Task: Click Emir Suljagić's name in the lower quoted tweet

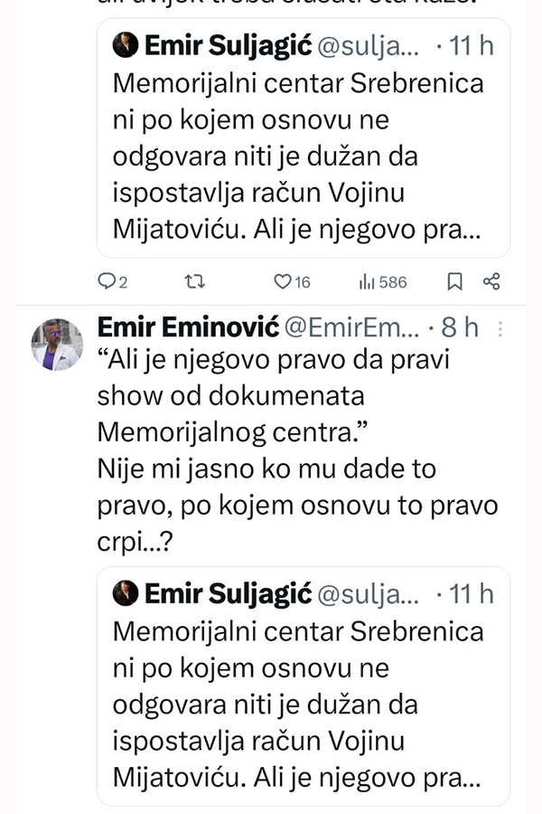Action: pyautogui.click(x=228, y=593)
